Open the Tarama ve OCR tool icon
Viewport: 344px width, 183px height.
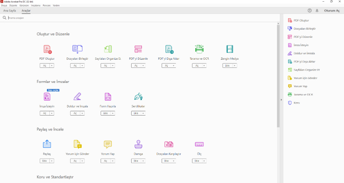point(199,49)
